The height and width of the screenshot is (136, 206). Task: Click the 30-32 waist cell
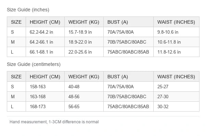coord(176,106)
